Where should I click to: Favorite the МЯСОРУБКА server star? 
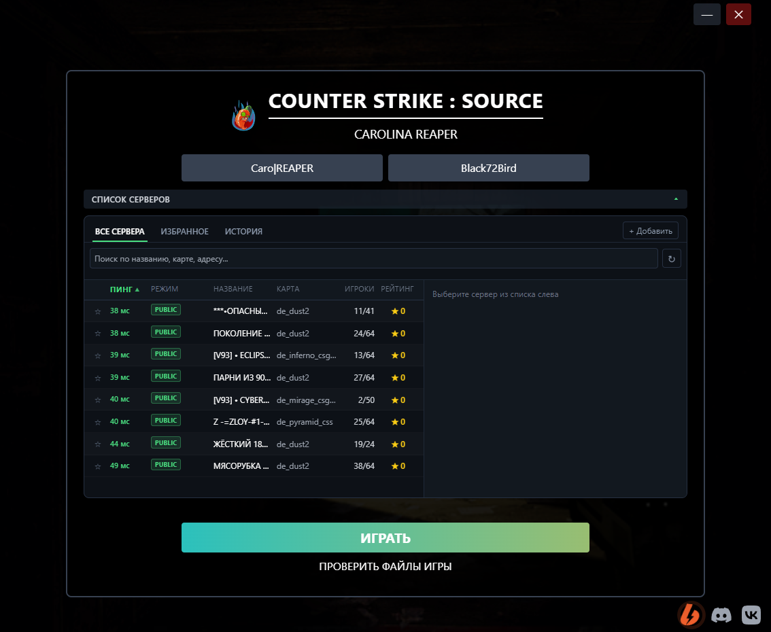click(98, 466)
